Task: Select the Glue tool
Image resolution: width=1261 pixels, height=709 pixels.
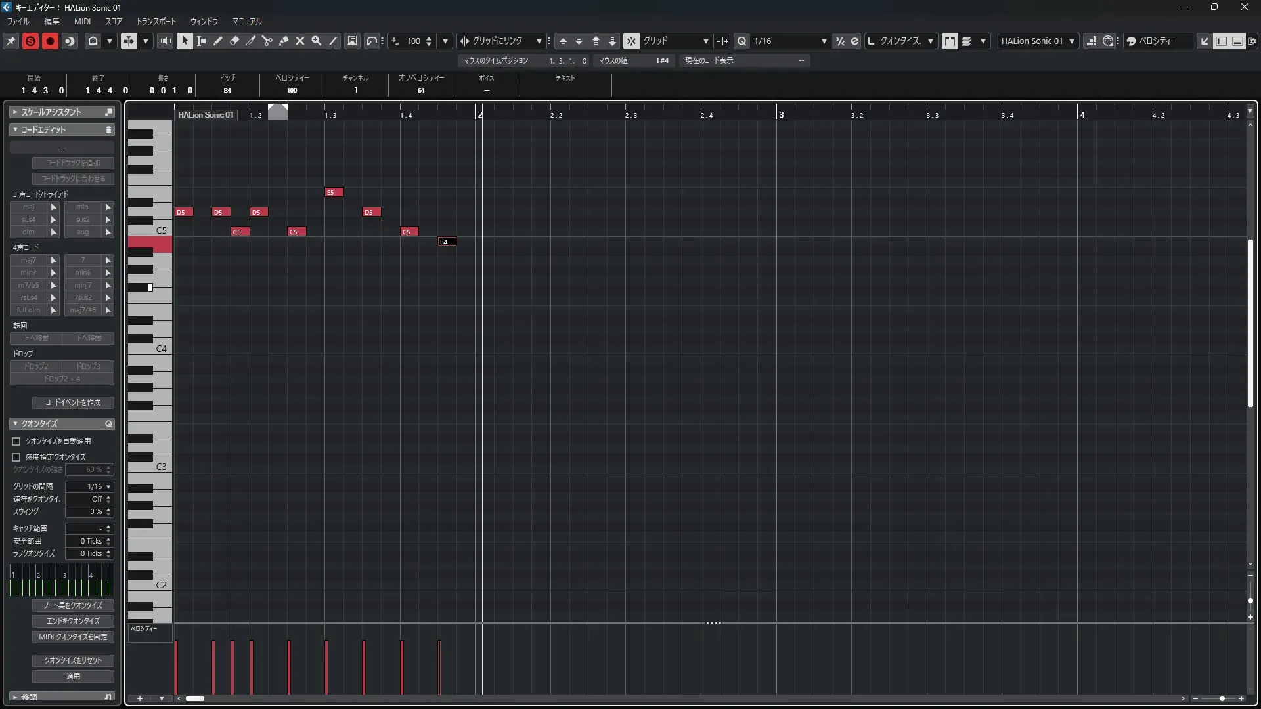Action: click(x=284, y=41)
